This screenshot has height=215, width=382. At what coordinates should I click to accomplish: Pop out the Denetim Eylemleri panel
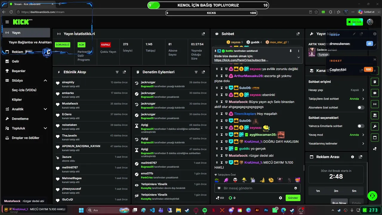click(203, 72)
